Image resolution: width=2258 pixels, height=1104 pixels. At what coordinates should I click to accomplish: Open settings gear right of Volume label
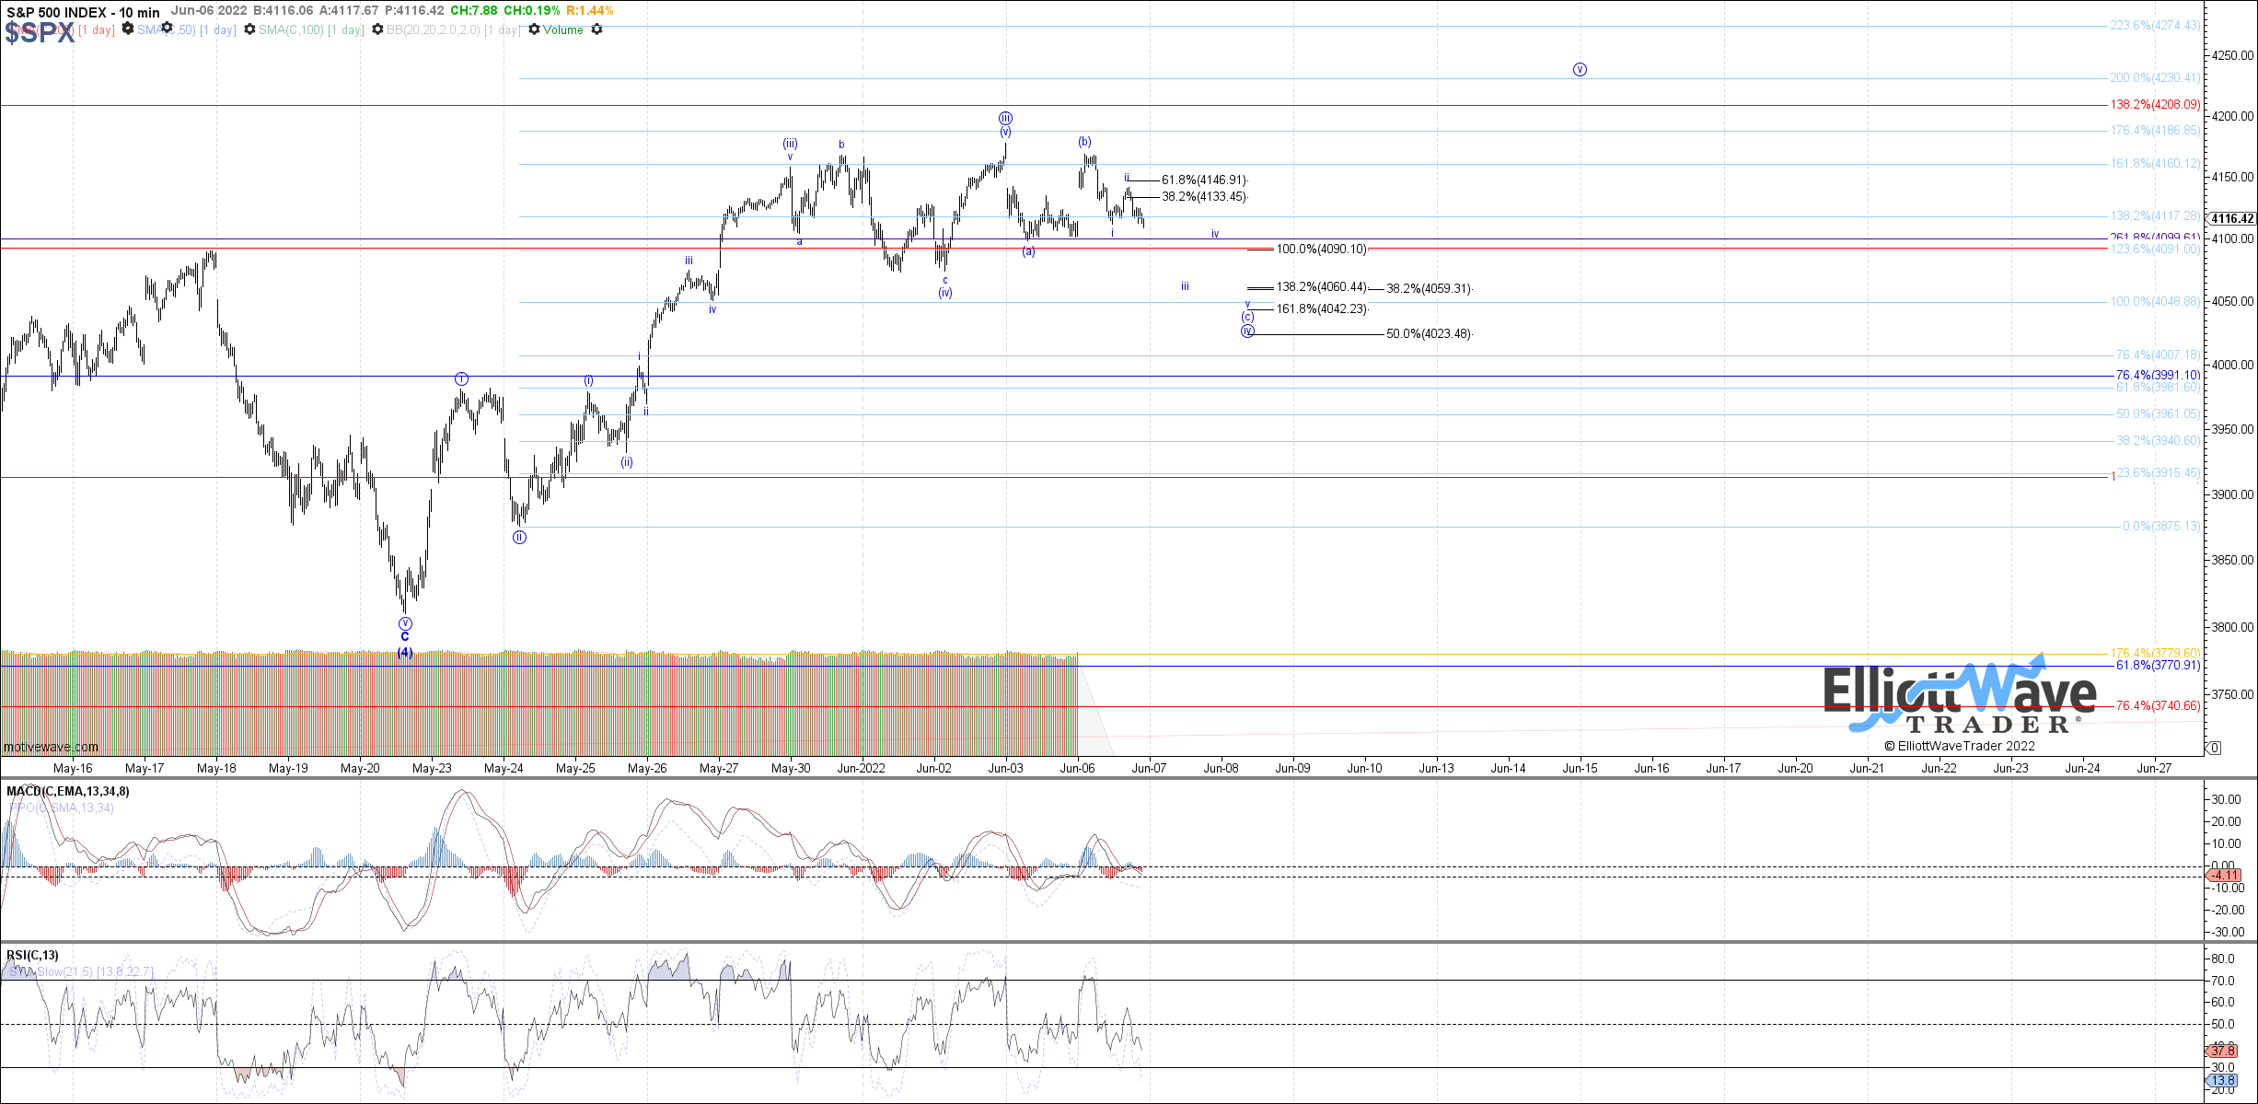pyautogui.click(x=596, y=29)
